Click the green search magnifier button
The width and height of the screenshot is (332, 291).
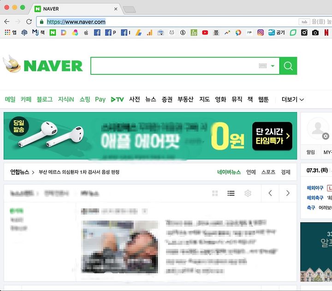288,66
